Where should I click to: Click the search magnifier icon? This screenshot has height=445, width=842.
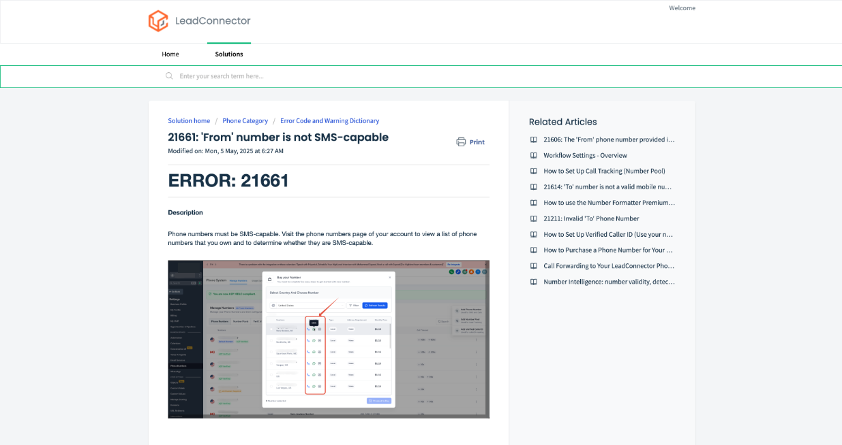click(x=169, y=76)
